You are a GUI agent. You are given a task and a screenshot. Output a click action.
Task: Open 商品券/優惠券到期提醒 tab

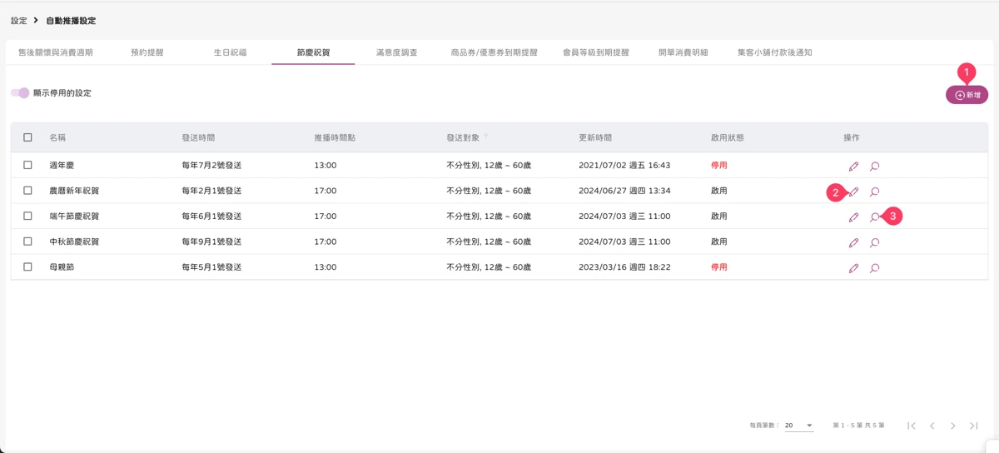pos(494,52)
